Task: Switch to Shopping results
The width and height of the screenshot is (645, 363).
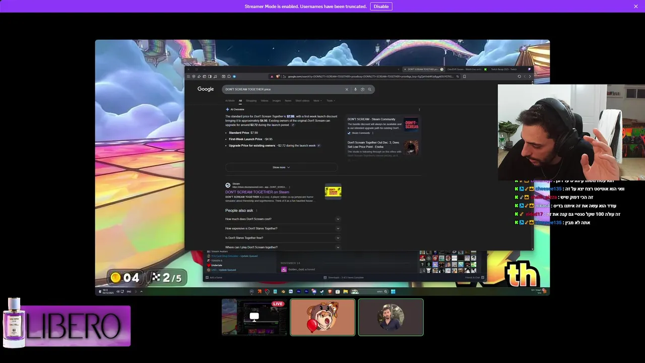Action: [x=251, y=101]
